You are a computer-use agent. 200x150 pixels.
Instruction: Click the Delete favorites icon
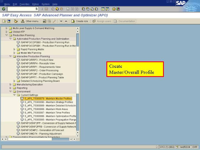pyautogui.click(x=49, y=21)
